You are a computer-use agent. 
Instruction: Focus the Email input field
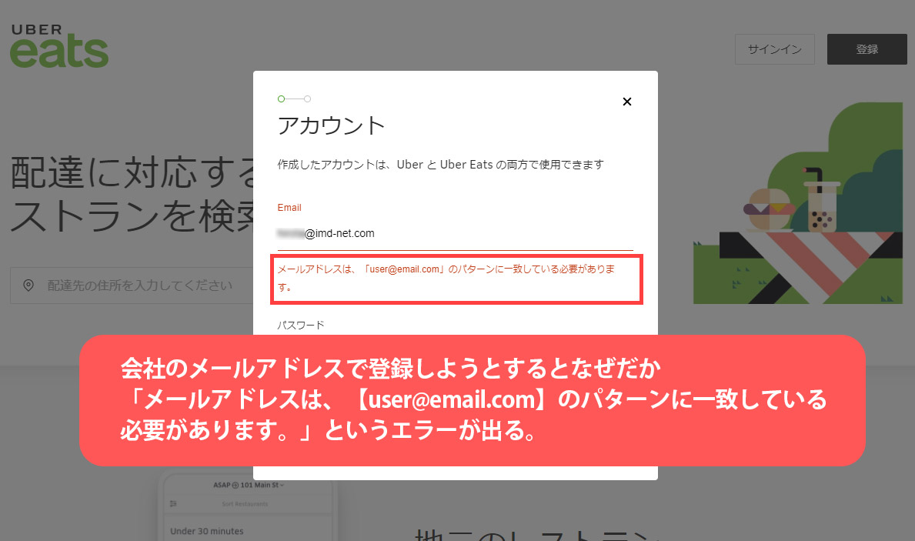click(455, 233)
